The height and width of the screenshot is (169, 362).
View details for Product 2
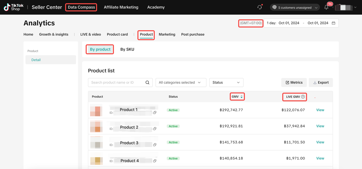[320, 126]
